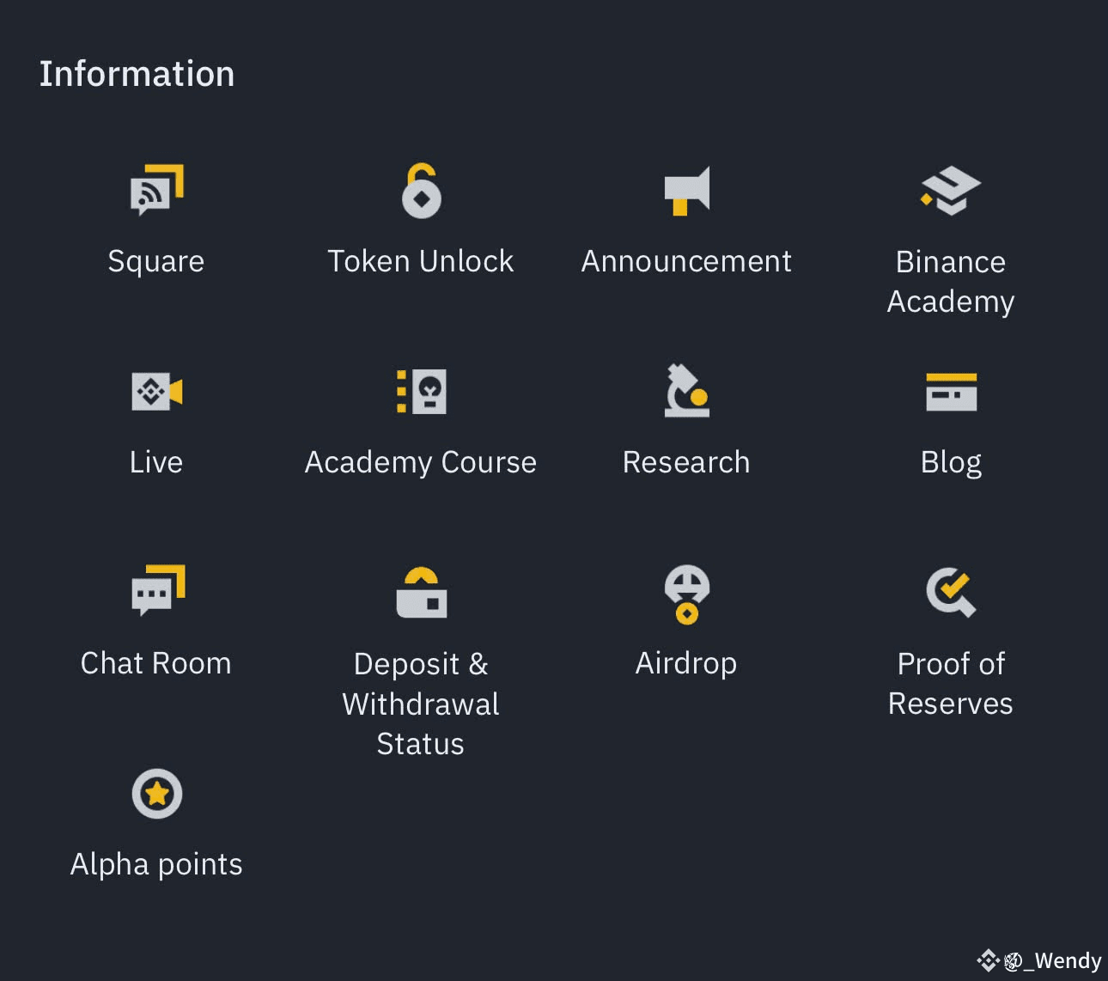Open Announcement via the megaphone icon

click(x=685, y=191)
